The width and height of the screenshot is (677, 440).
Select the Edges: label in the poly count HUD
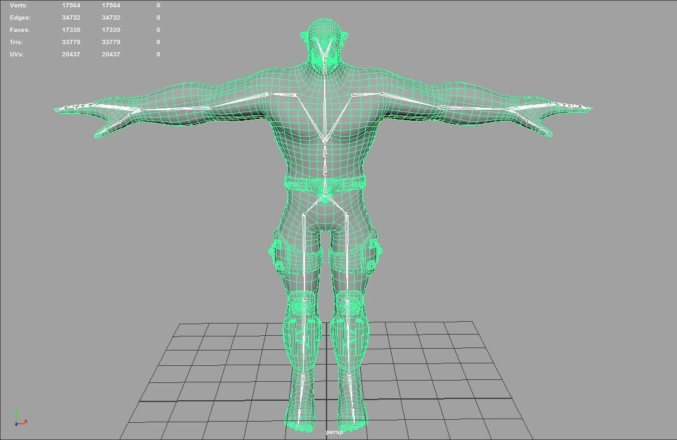pos(20,18)
